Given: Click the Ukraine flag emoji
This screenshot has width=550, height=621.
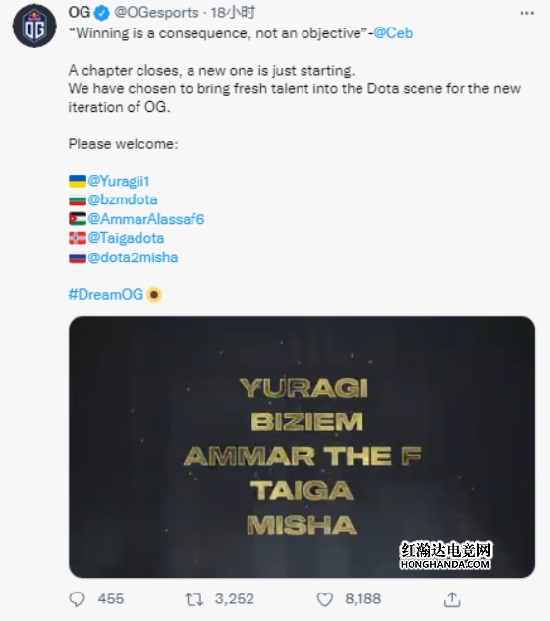Looking at the screenshot, I should [78, 181].
